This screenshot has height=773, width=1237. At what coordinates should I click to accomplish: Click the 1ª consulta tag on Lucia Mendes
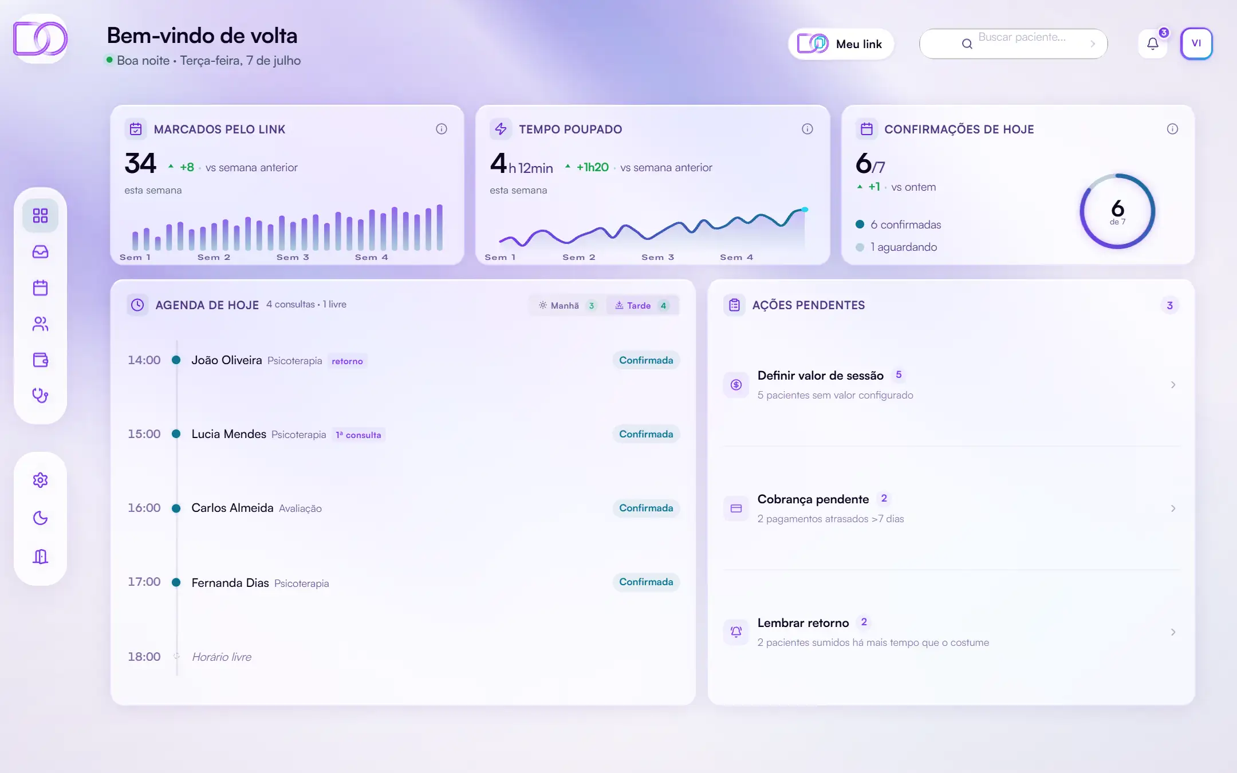pyautogui.click(x=359, y=435)
